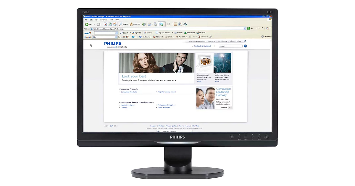Viewport: 355px width, 186px height.
Task: Click the Digital Photoframe thumbnail
Action: 205,63
